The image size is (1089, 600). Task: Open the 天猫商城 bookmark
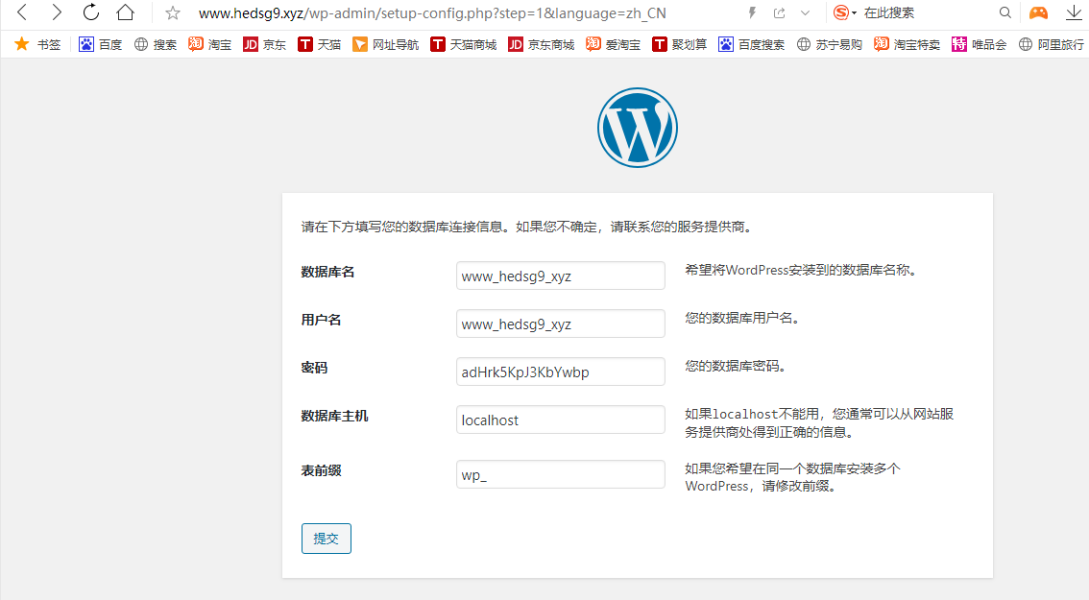pos(463,44)
